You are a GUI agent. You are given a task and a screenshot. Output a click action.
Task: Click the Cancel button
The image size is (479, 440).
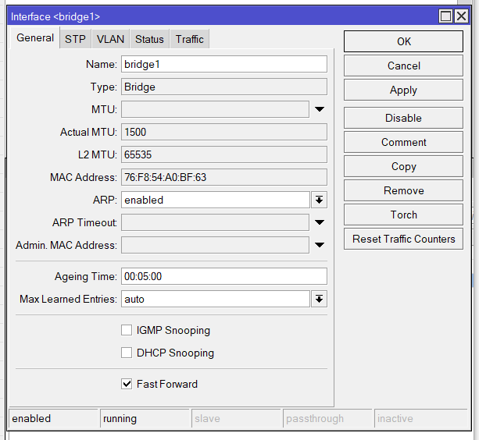403,66
